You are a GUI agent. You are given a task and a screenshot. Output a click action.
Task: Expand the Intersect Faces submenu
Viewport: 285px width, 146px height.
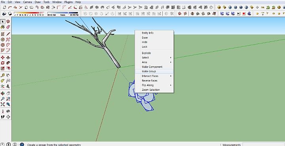154,76
